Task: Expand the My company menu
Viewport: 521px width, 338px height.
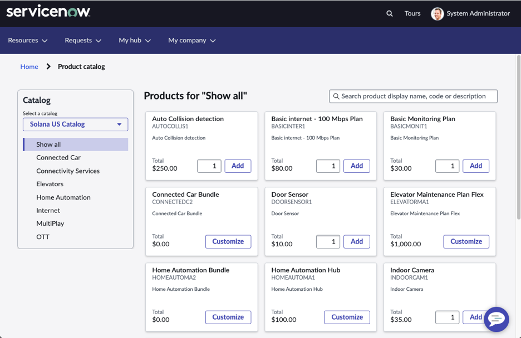Action: pyautogui.click(x=192, y=40)
